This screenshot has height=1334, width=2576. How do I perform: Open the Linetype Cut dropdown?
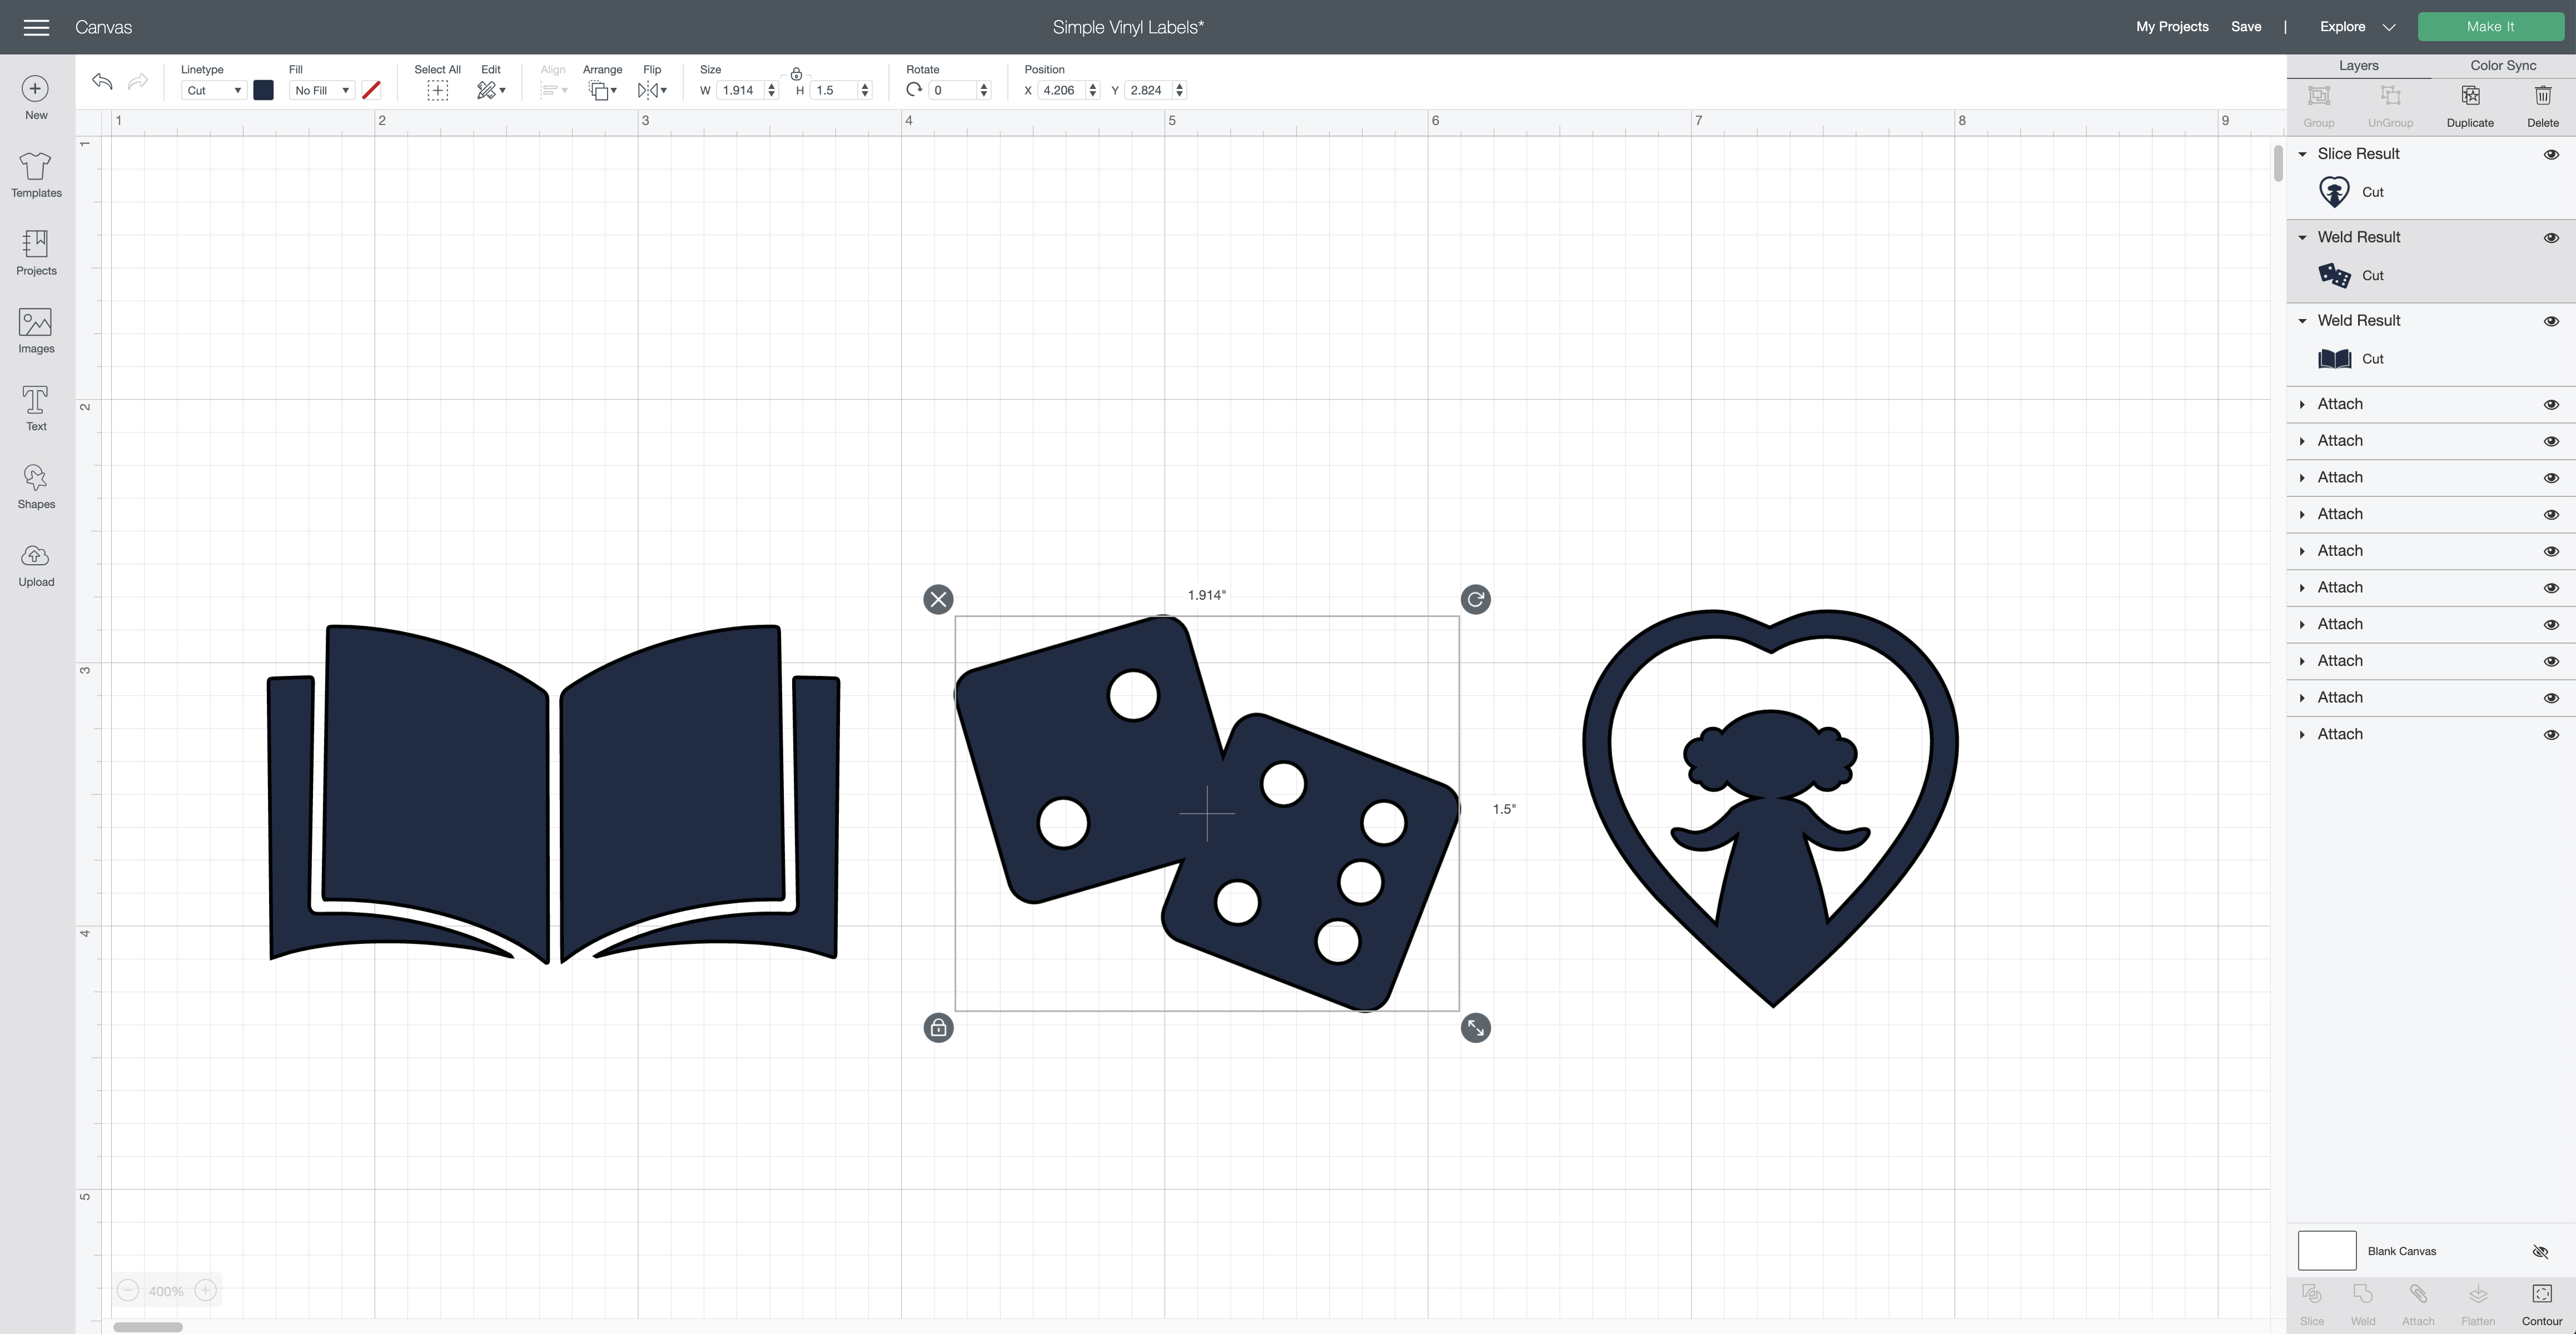tap(213, 90)
